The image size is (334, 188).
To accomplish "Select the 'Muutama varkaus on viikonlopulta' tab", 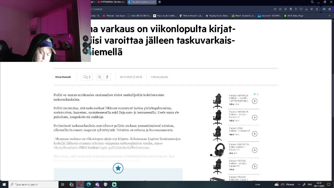I will [x=142, y=2].
